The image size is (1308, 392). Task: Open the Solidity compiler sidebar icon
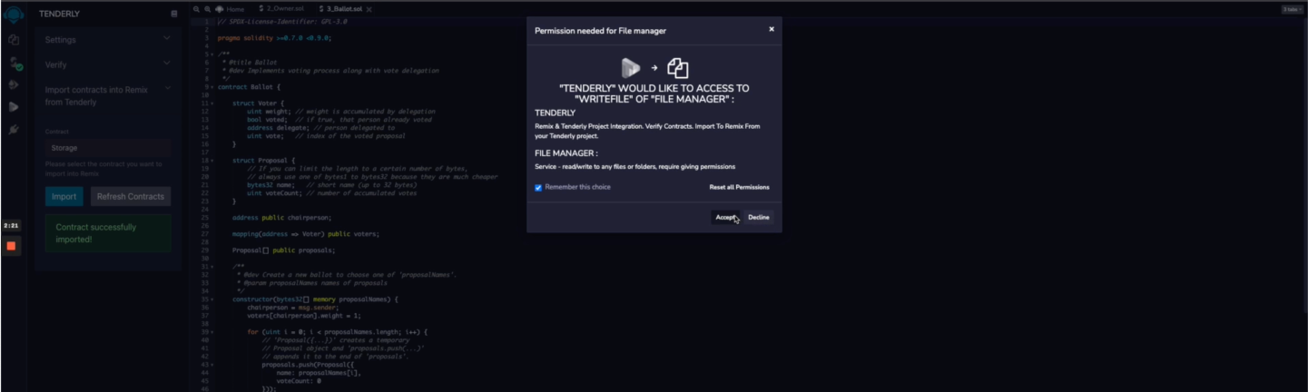15,64
